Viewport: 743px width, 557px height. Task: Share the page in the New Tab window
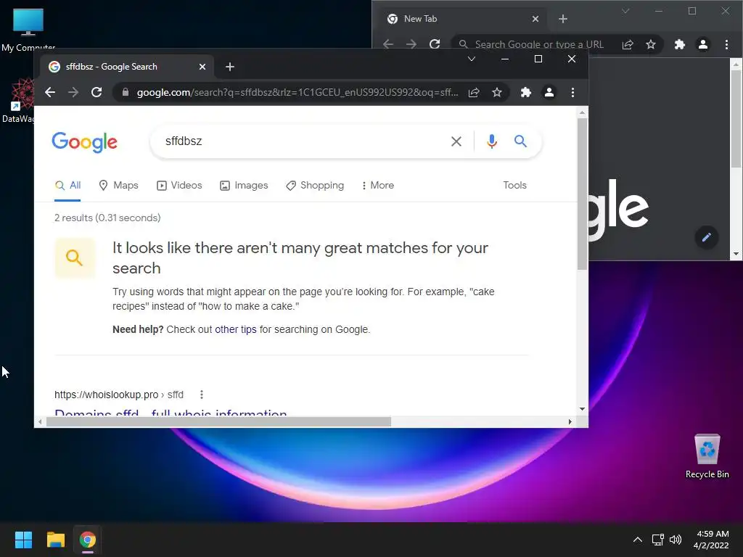point(628,44)
